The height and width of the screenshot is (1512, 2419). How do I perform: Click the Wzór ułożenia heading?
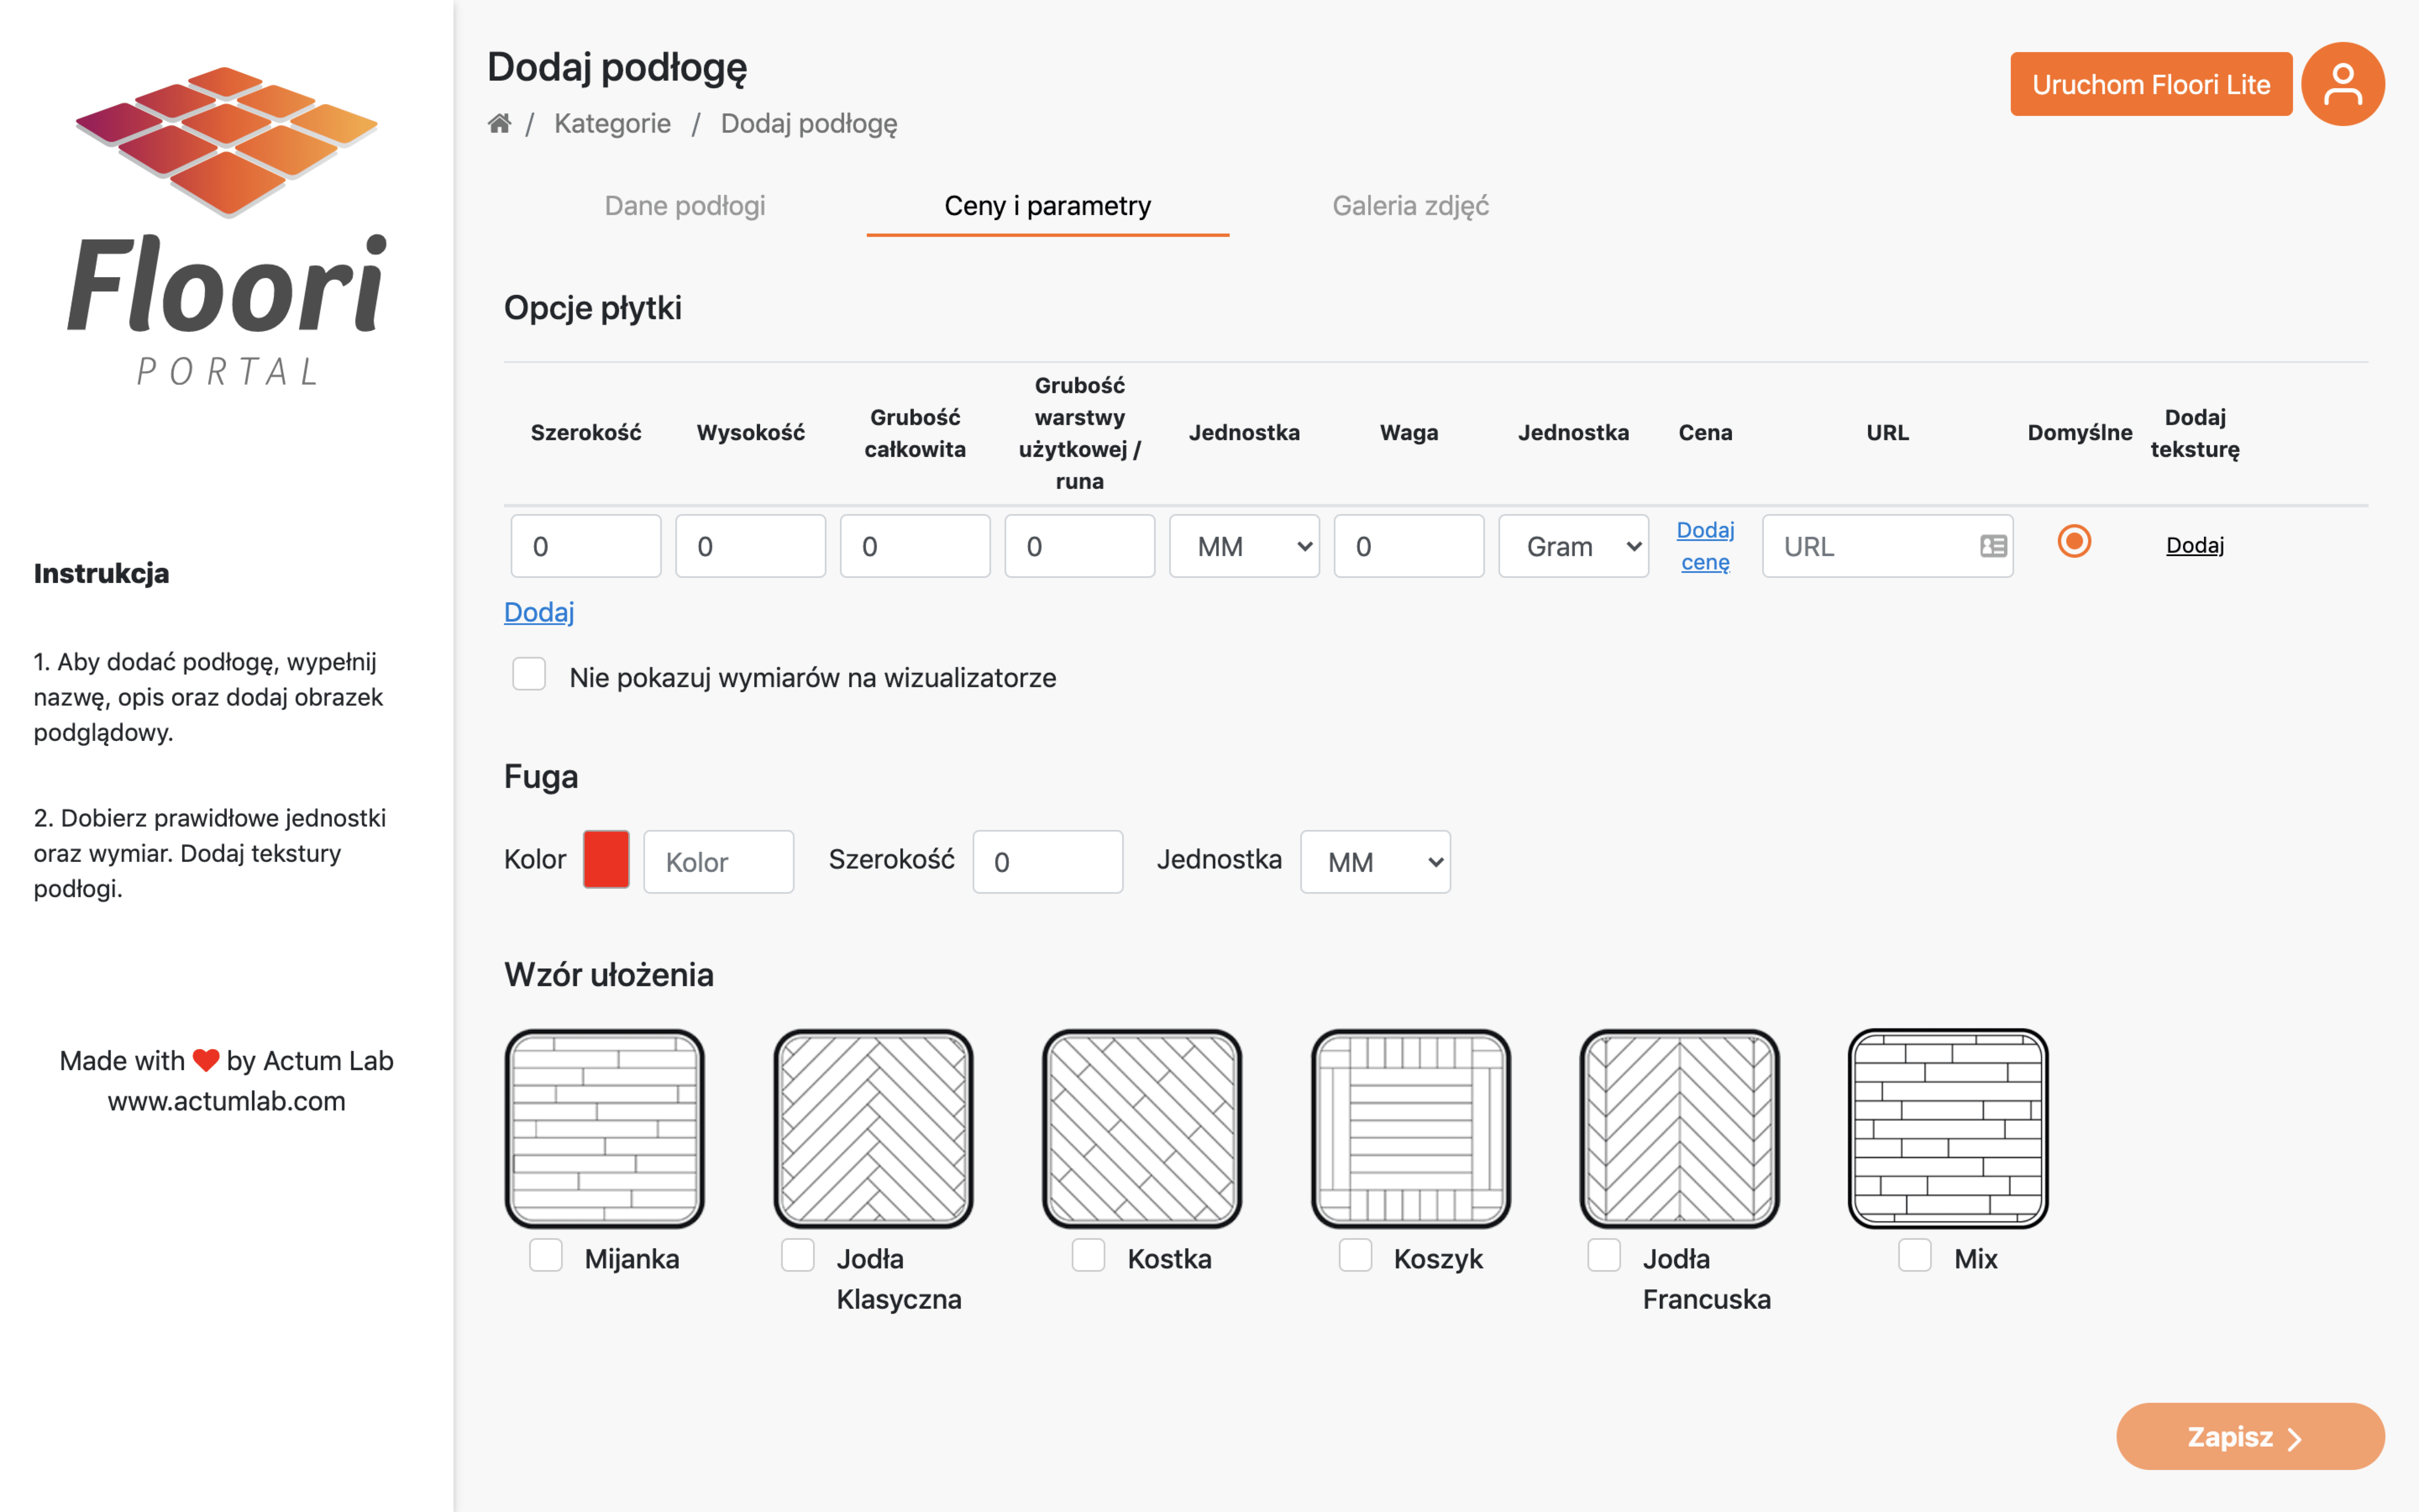point(609,974)
